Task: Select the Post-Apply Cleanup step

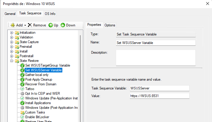Action: coord(39,79)
